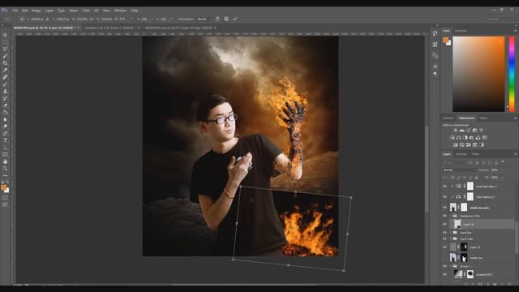Hide the selected Layer 16
Viewport: 519px width, 292px height.
(x=445, y=224)
